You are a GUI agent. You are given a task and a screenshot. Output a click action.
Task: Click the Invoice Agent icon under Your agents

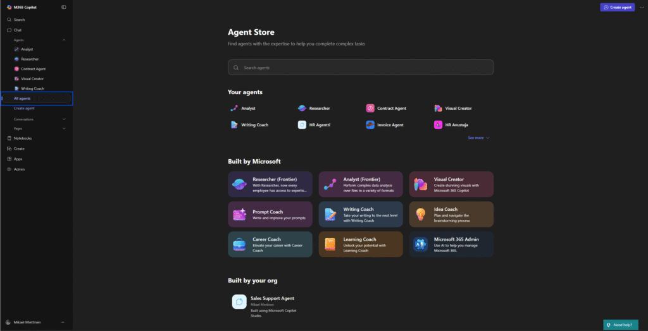click(x=370, y=124)
